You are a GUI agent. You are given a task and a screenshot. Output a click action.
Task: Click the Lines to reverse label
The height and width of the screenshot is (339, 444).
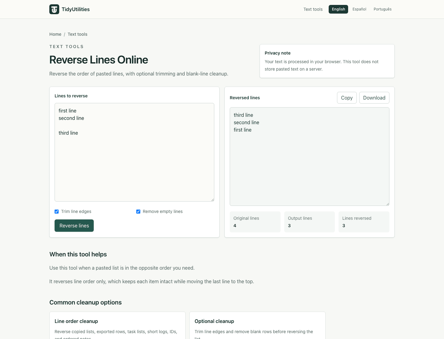(x=71, y=96)
